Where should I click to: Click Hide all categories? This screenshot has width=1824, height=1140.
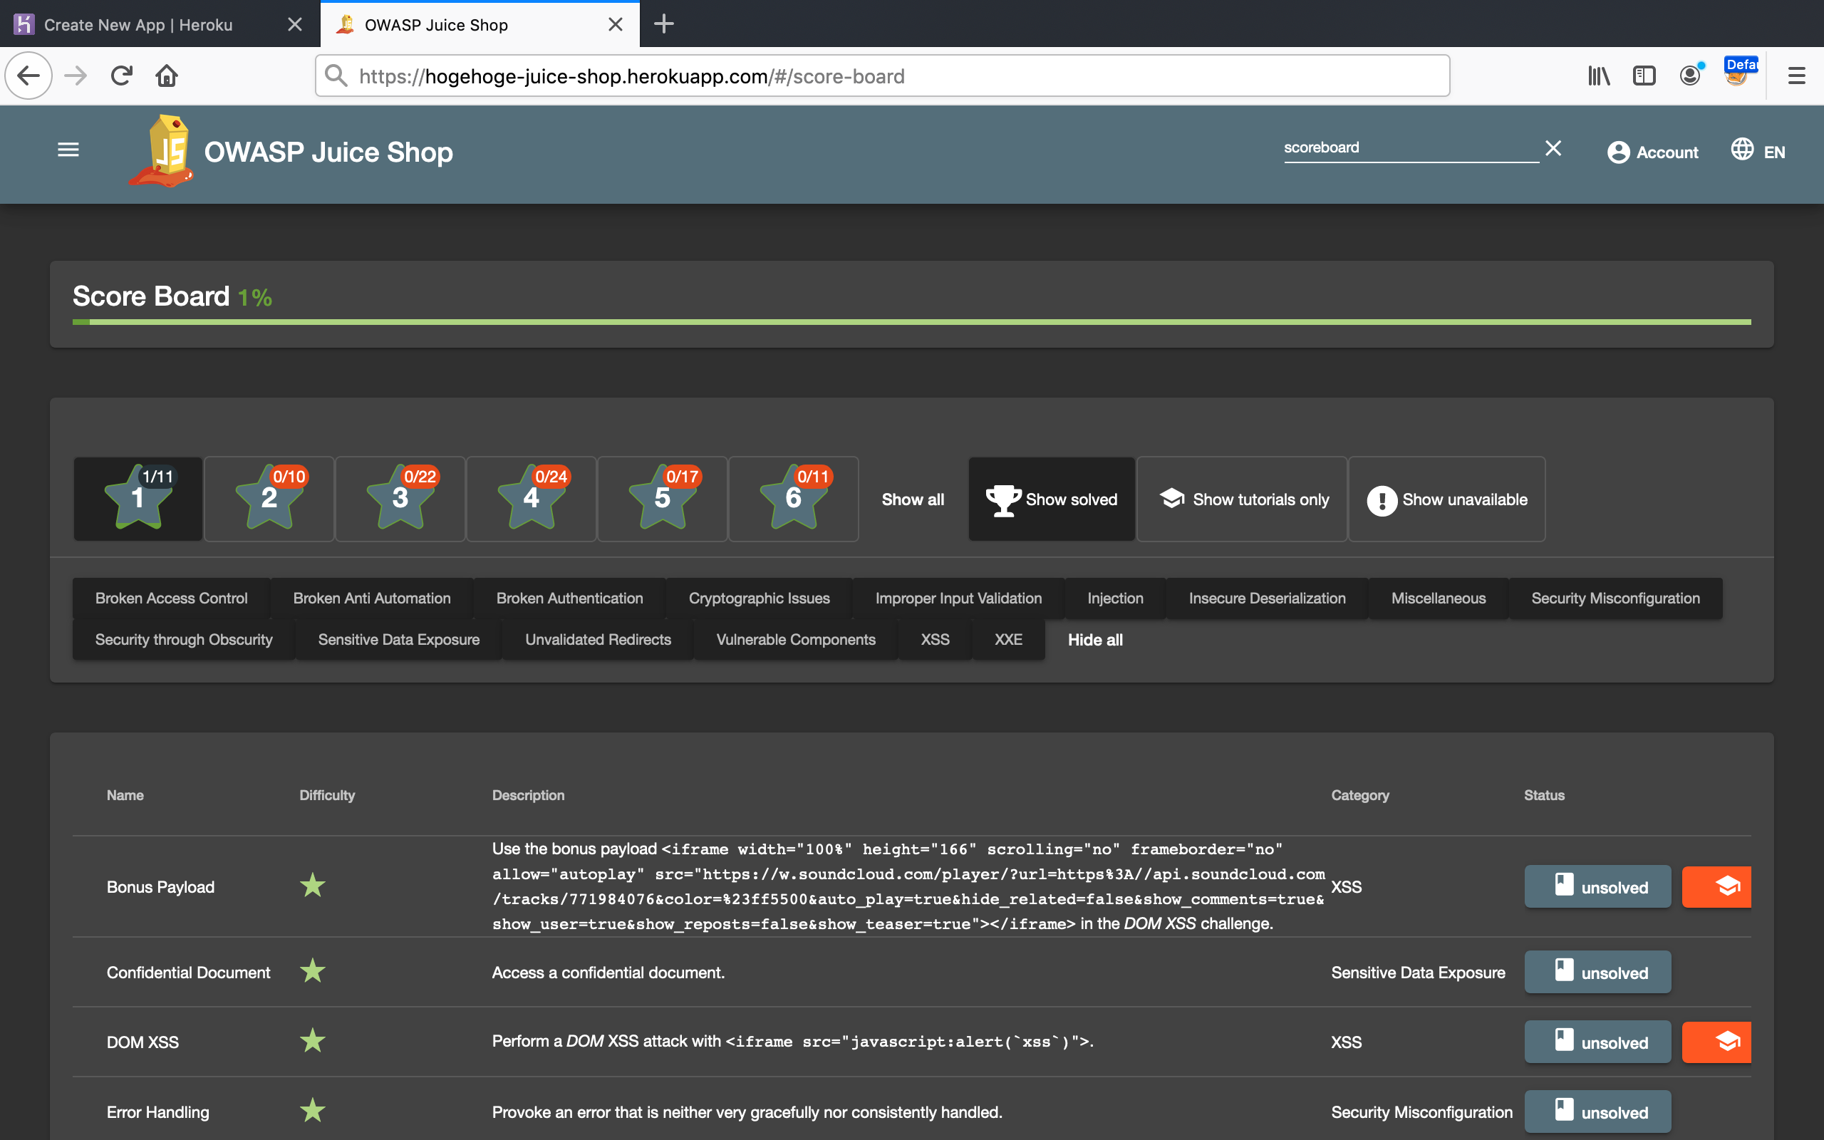1095,639
